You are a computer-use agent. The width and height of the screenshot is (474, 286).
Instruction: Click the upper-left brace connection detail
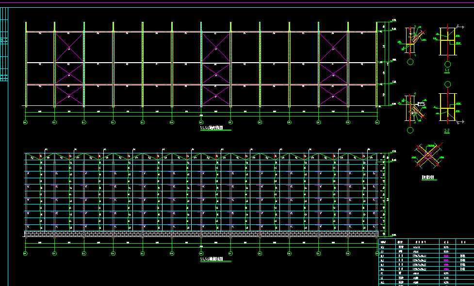pos(411,41)
